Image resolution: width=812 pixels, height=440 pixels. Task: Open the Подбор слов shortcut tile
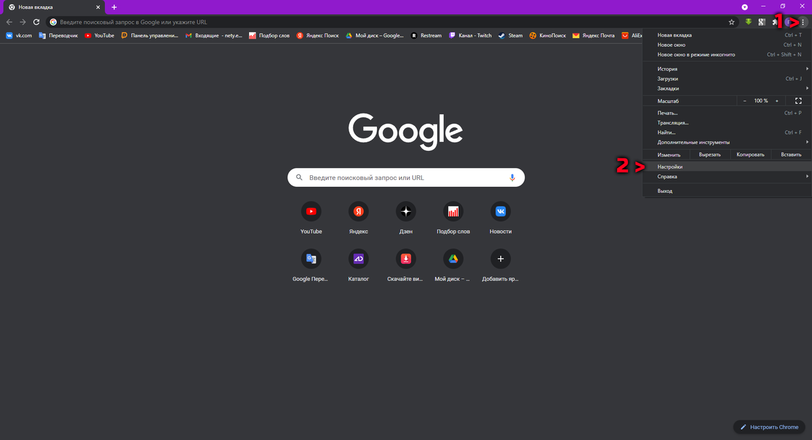(x=453, y=218)
